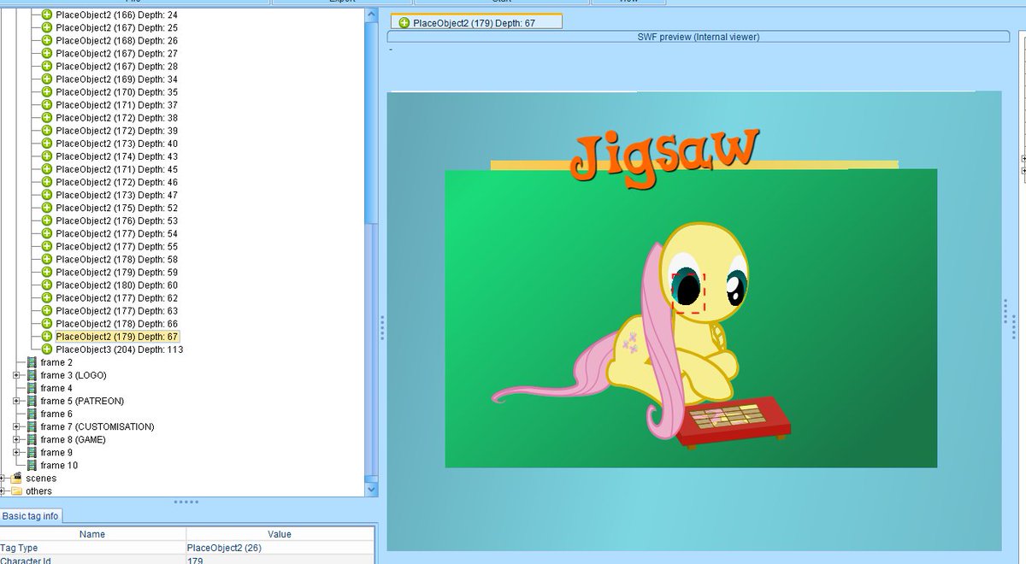Click the tree scrollbar down arrow
This screenshot has height=564, width=1026.
click(371, 490)
